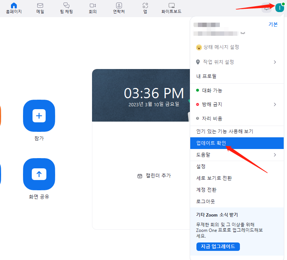Click the 기타 Zoom 소식 받기 heading
This screenshot has height=260, width=287.
(217, 215)
